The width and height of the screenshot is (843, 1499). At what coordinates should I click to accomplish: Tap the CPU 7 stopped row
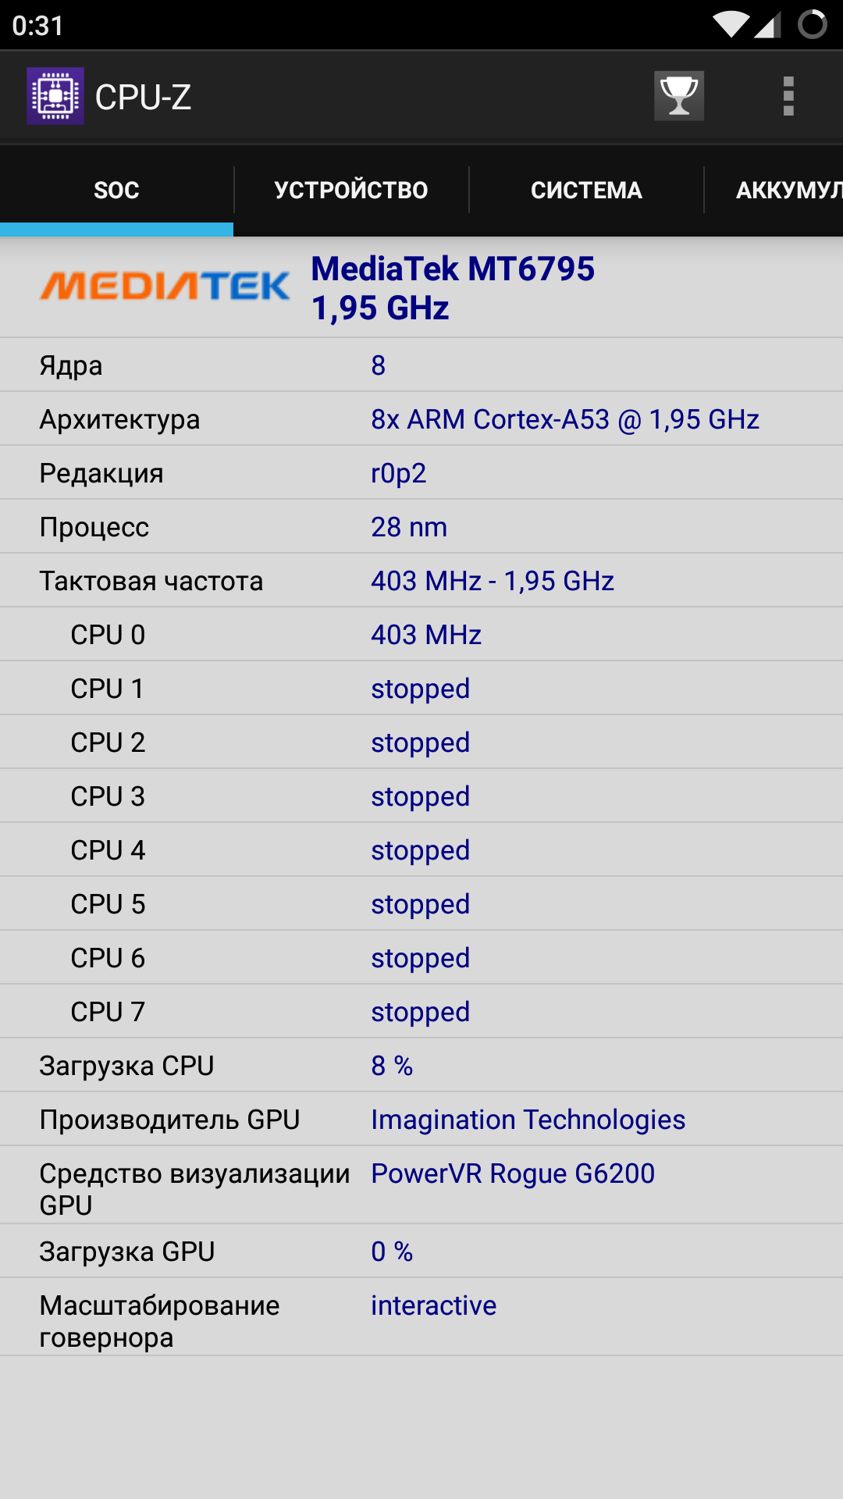click(421, 1012)
